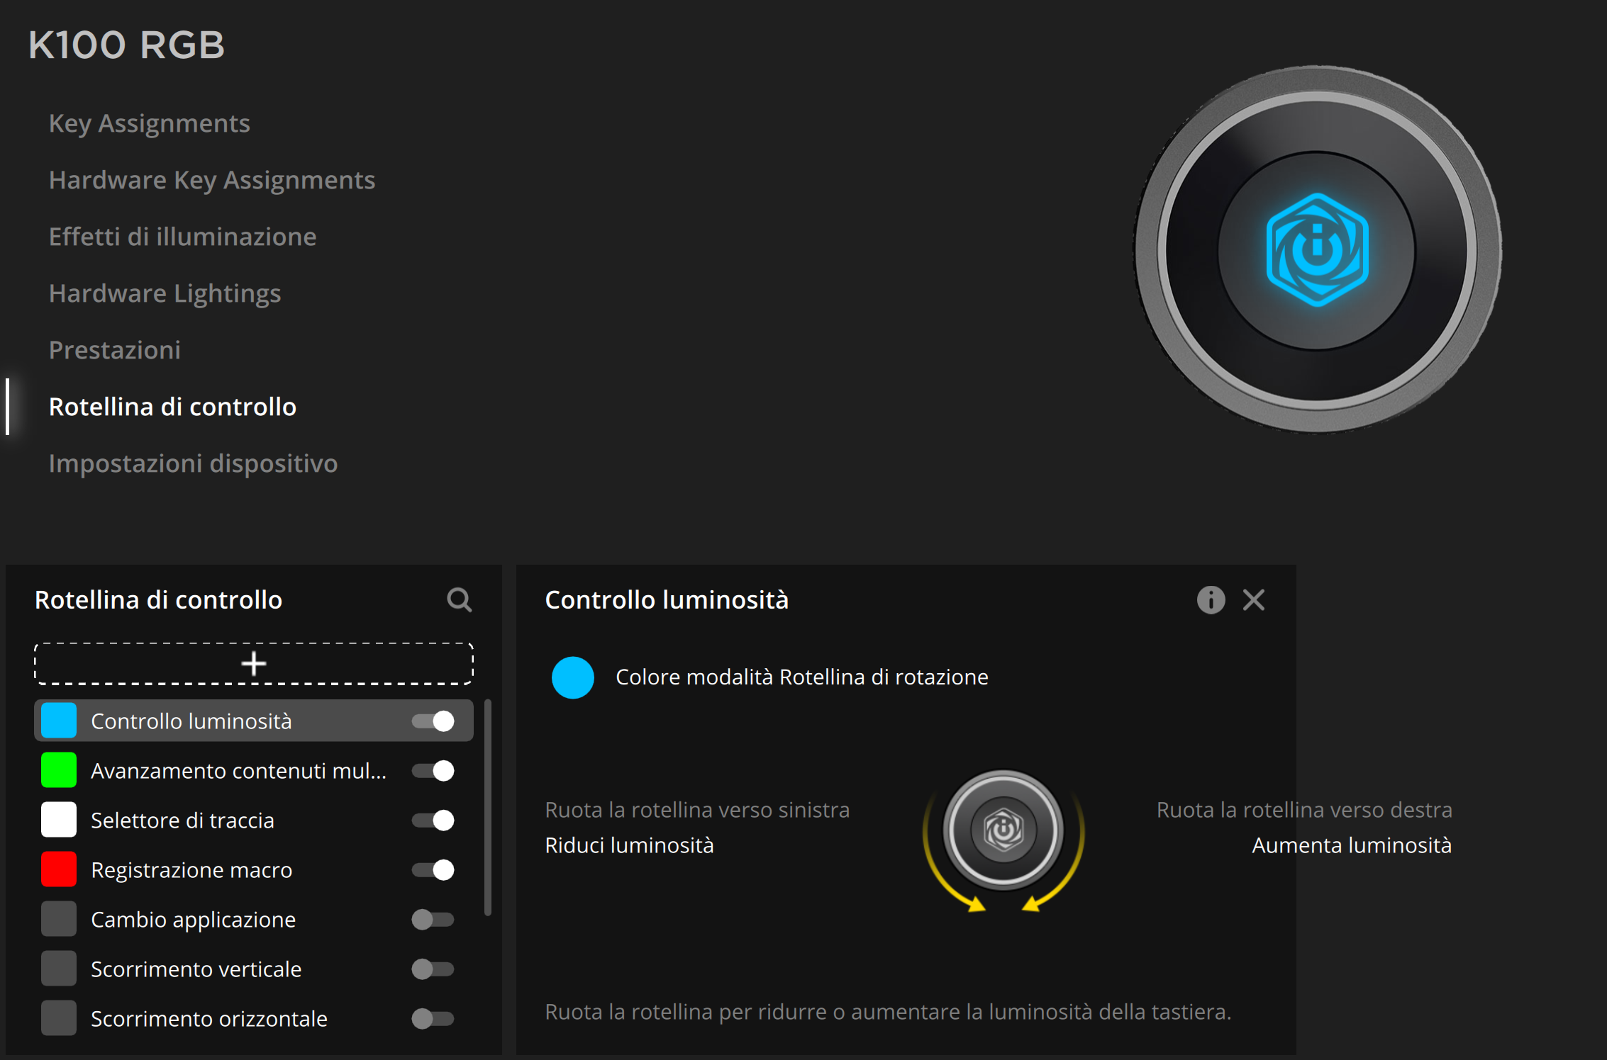The image size is (1607, 1060).
Task: Click the green swatch of Avanzamento contenuti row
Action: click(x=59, y=771)
